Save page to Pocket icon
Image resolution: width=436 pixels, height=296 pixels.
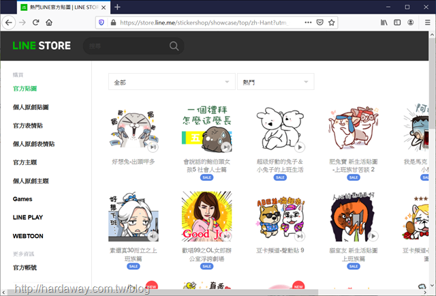point(320,23)
